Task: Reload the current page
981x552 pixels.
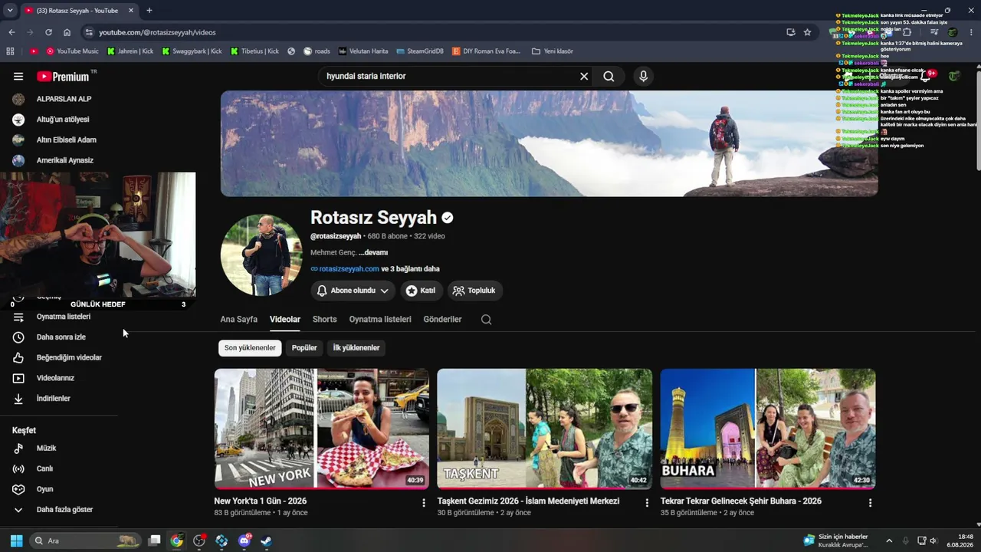Action: click(48, 32)
